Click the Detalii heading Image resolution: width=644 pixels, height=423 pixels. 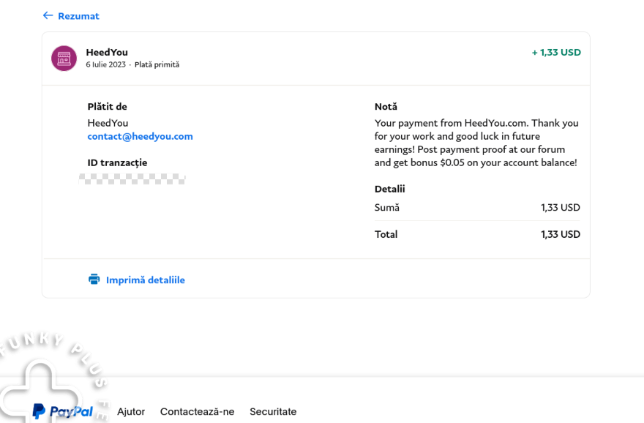click(390, 189)
